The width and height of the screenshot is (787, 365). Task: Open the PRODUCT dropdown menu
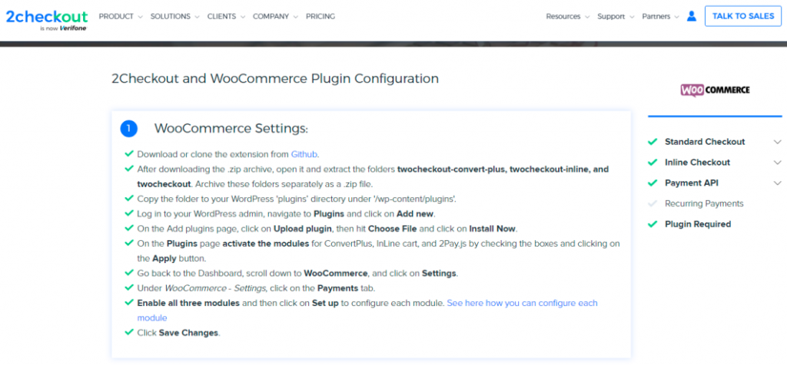(x=121, y=16)
